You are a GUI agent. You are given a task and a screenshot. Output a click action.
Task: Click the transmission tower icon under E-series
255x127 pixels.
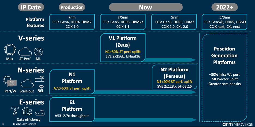tap(14, 110)
